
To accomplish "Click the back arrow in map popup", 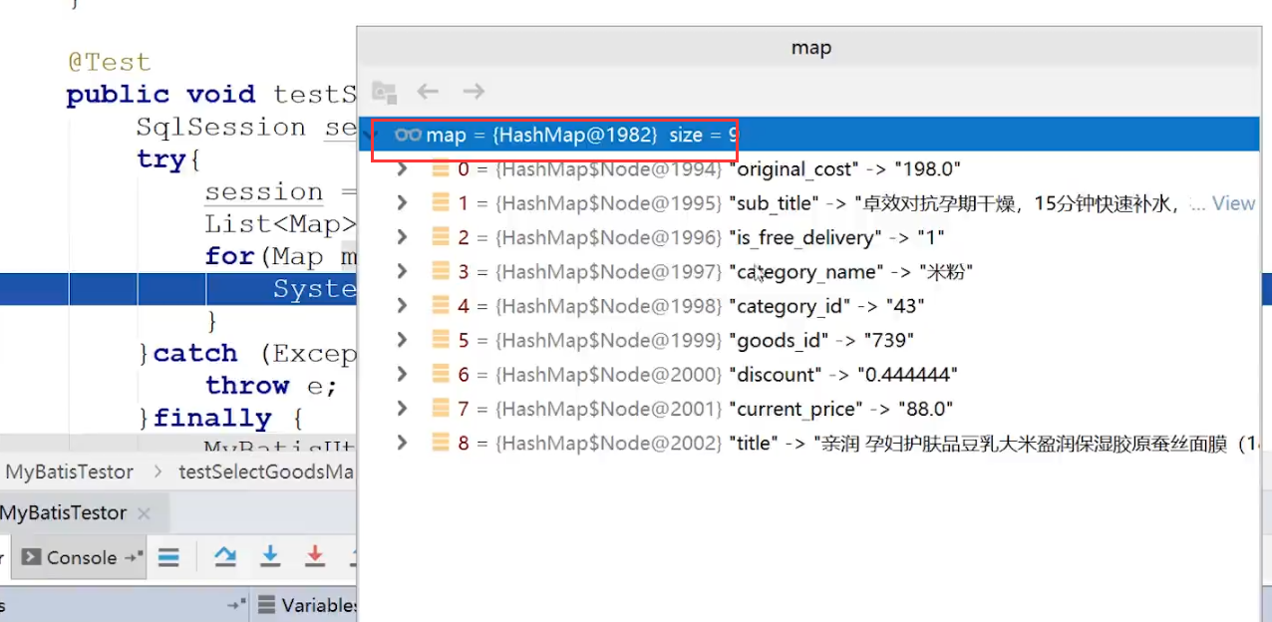I will click(x=428, y=92).
